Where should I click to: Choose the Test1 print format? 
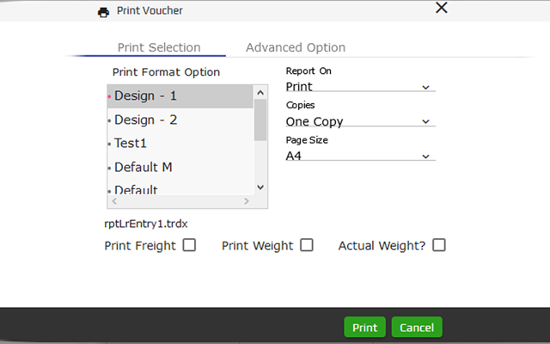pos(180,144)
